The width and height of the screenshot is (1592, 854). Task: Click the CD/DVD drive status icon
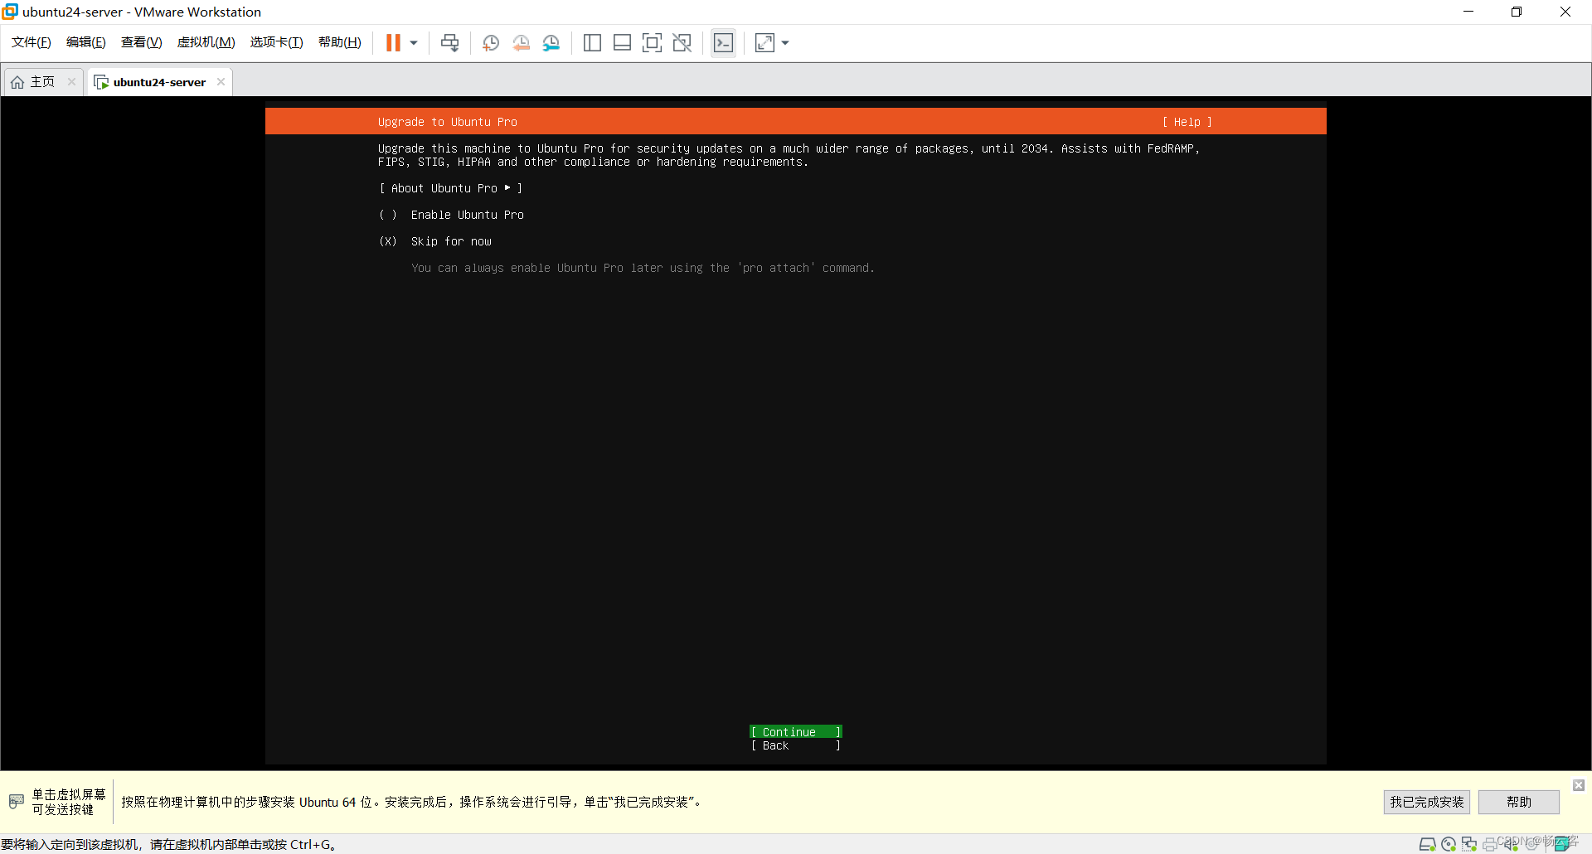pyautogui.click(x=1449, y=844)
